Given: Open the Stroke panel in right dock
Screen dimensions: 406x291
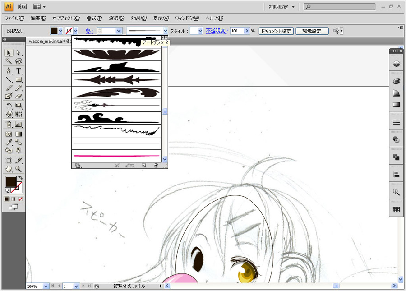Looking at the screenshot, I should 396,122.
